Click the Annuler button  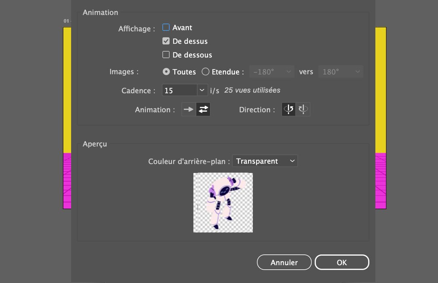284,262
